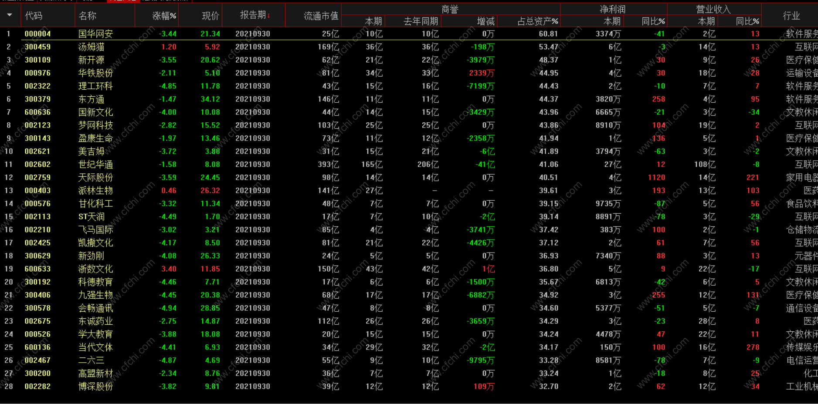This screenshot has height=404, width=818.
Task: Click the 净利润 group header
Action: click(x=613, y=9)
